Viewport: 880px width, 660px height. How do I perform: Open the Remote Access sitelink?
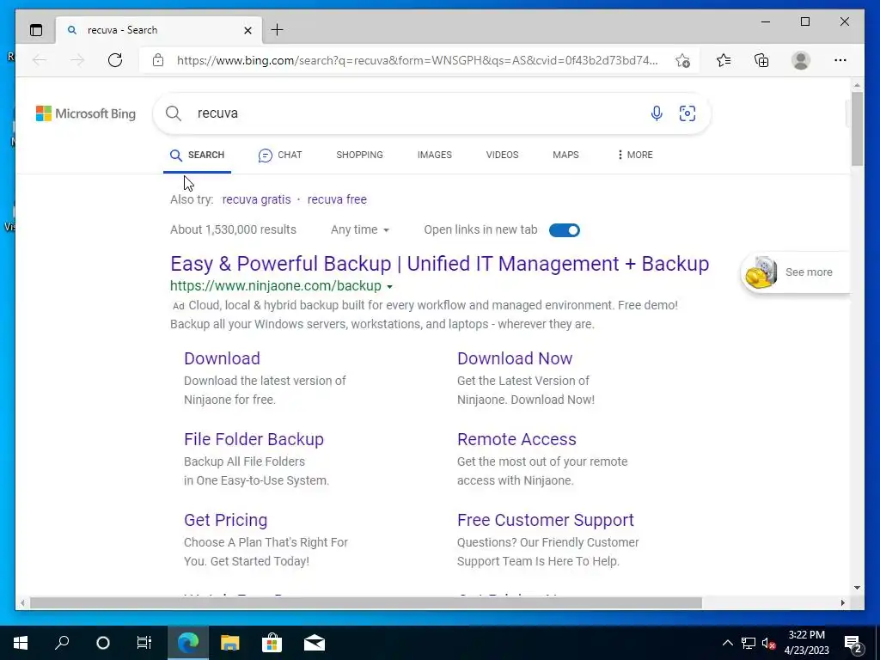coord(516,439)
